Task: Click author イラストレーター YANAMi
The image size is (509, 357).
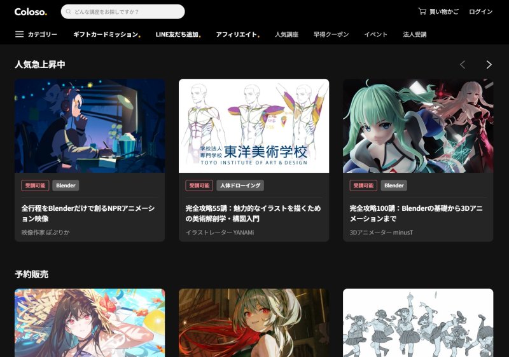Action: [220, 232]
